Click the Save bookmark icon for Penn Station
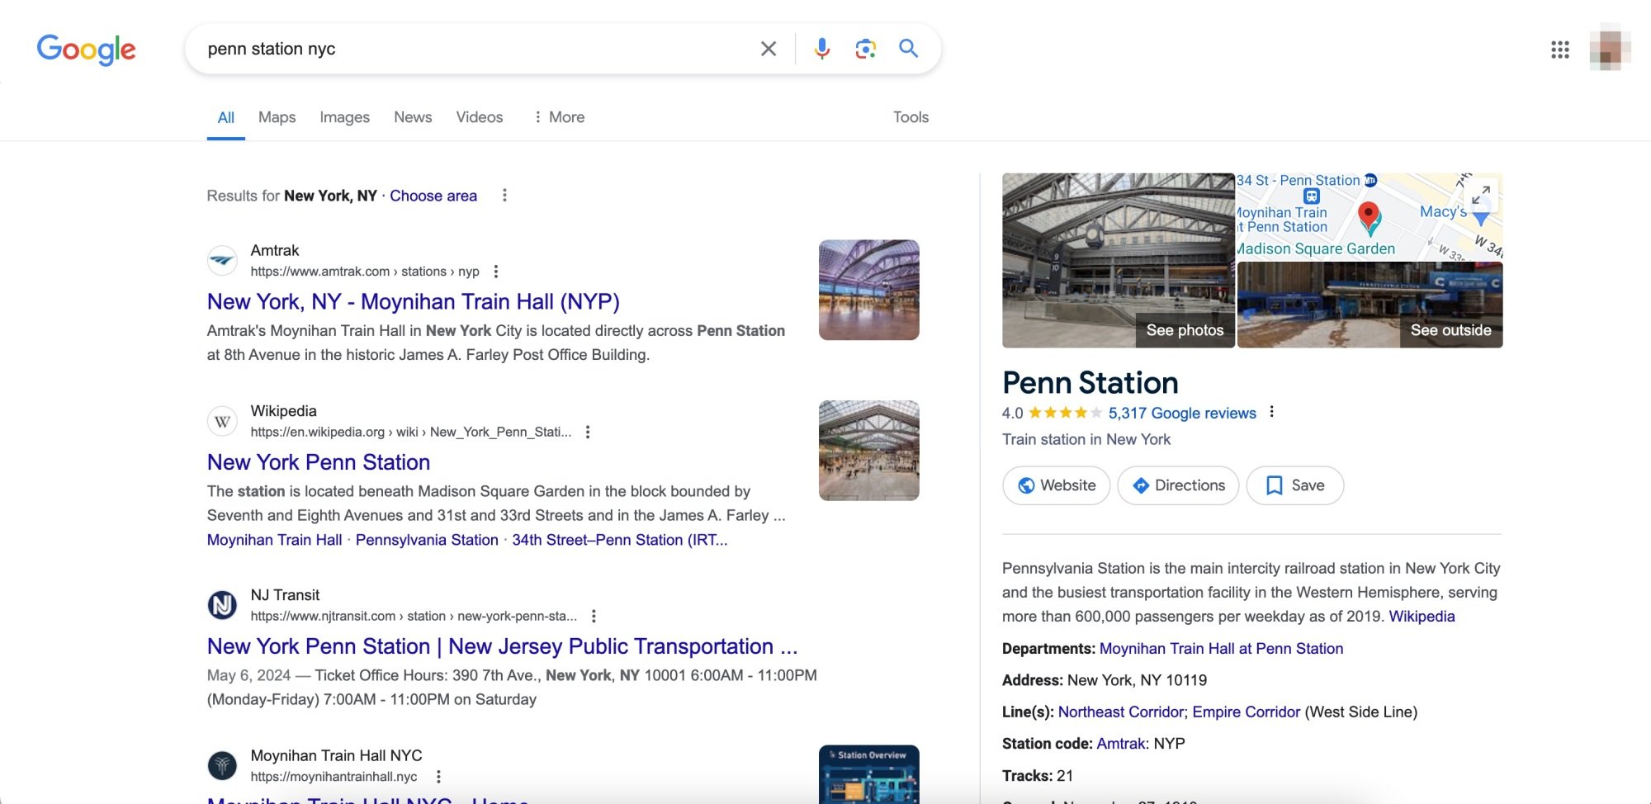This screenshot has width=1651, height=804. coord(1275,485)
